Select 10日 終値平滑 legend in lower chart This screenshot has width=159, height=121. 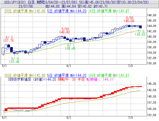(x=109, y=75)
